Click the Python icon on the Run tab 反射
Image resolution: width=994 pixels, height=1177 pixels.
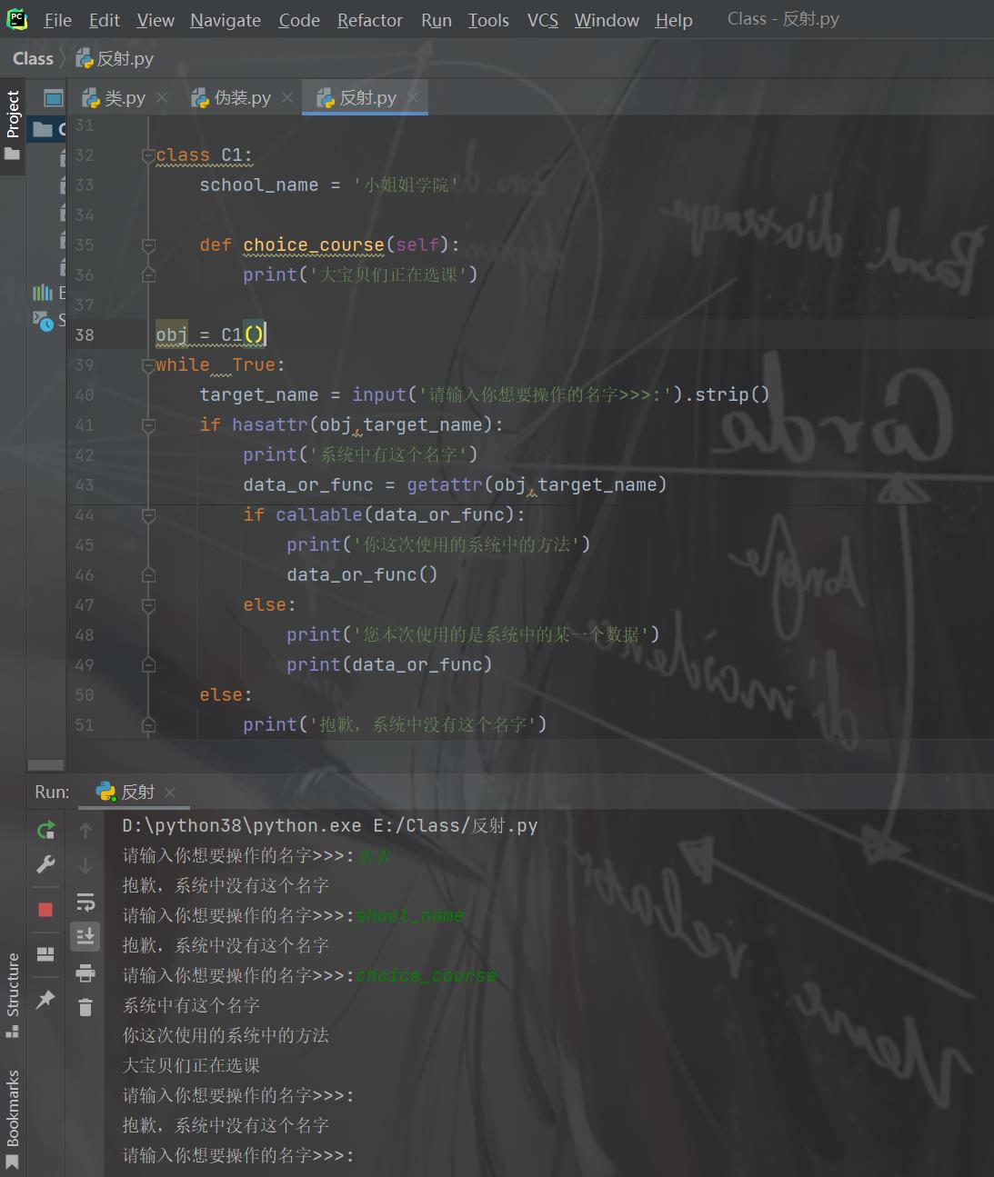click(x=106, y=792)
